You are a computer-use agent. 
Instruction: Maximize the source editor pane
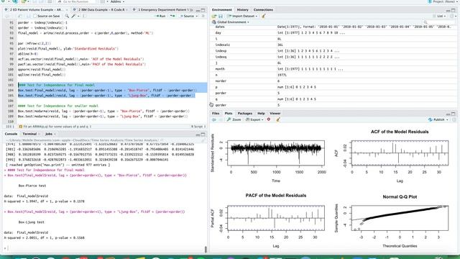point(203,10)
